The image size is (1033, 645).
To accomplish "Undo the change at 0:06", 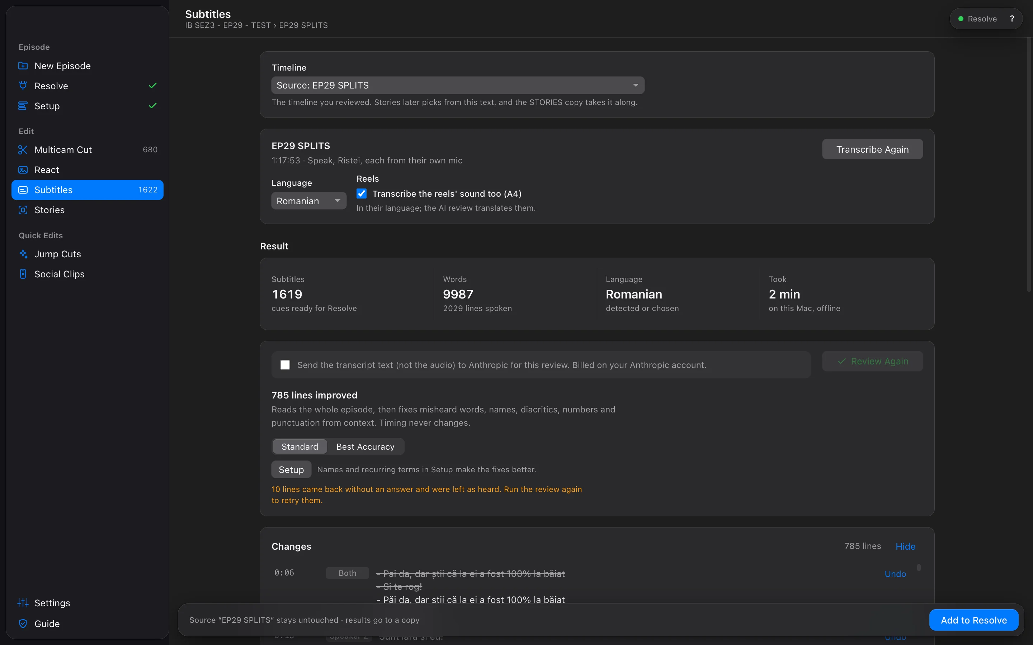I will 895,574.
